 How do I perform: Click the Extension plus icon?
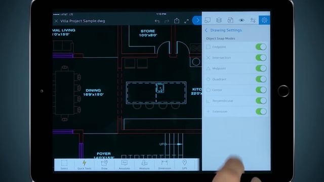tap(208, 111)
